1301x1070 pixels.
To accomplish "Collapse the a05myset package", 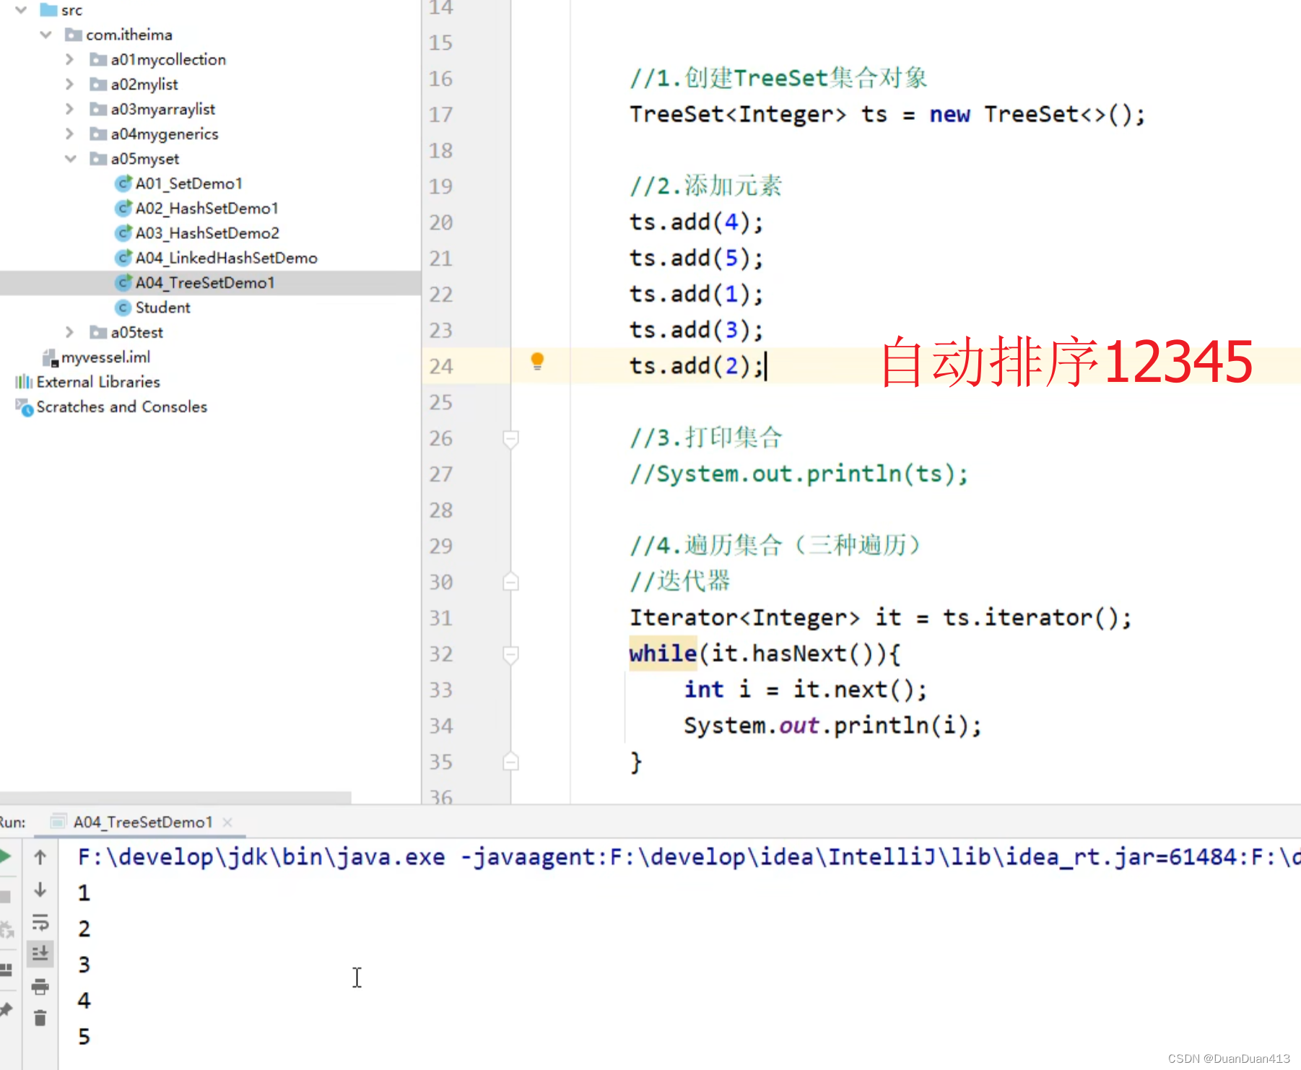I will tap(70, 159).
